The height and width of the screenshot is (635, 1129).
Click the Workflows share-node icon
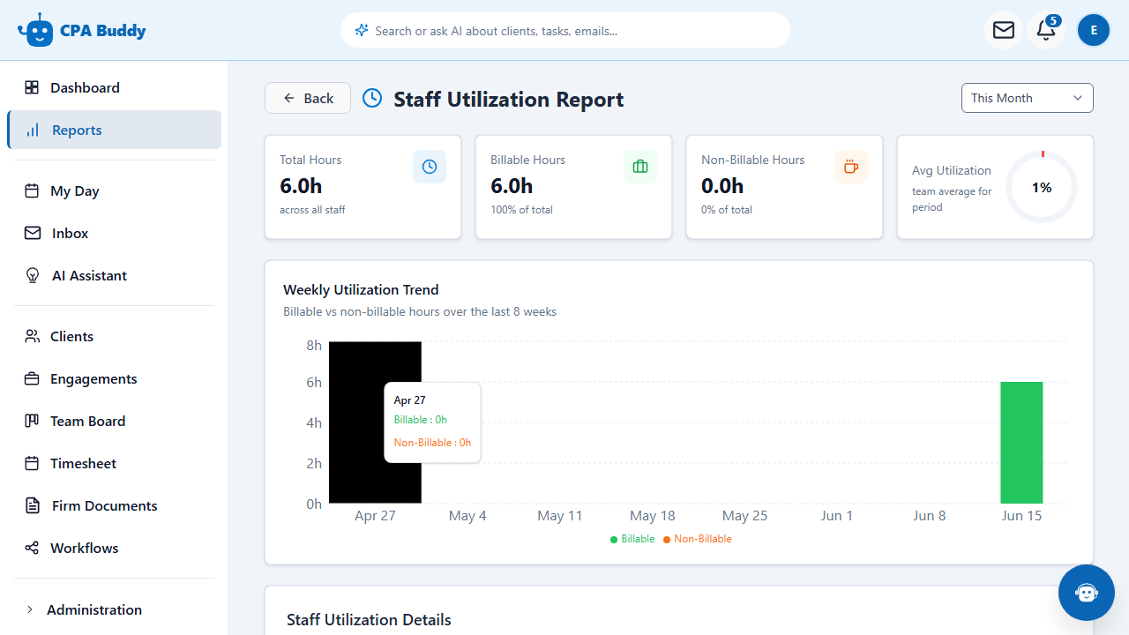coord(32,548)
